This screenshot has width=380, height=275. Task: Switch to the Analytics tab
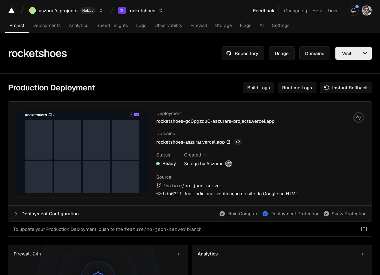point(79,25)
